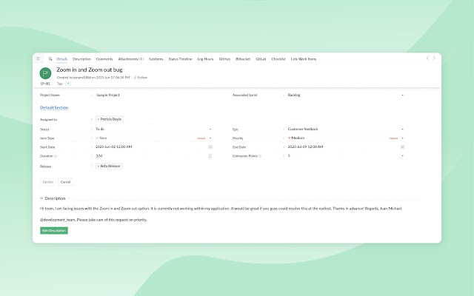Click the Cancel button
The width and height of the screenshot is (474, 296).
click(x=65, y=182)
